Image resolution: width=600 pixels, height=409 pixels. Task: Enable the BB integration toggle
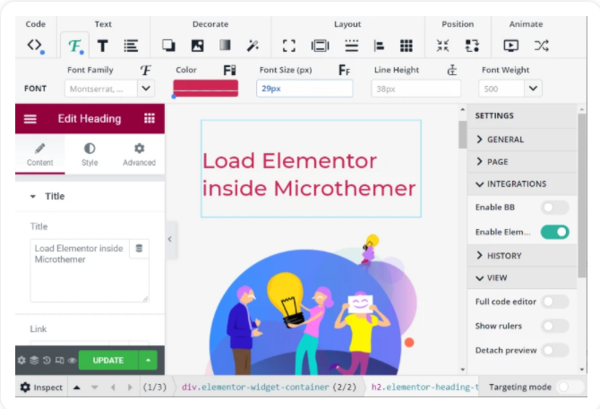[x=554, y=208]
